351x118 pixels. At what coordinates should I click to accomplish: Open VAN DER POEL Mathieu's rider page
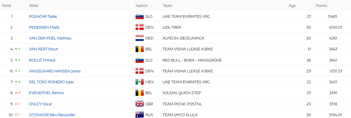click(x=50, y=38)
